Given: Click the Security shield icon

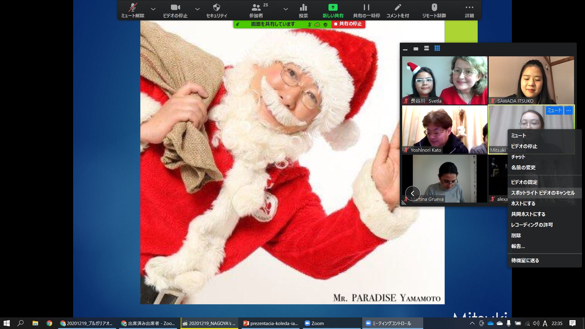Looking at the screenshot, I should coord(217,8).
